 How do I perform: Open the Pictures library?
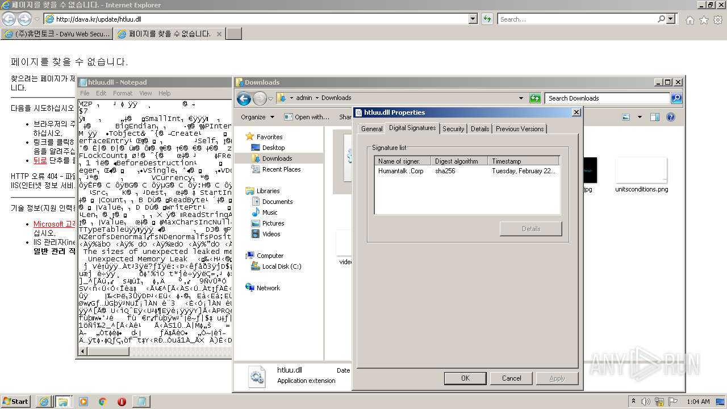(x=273, y=223)
